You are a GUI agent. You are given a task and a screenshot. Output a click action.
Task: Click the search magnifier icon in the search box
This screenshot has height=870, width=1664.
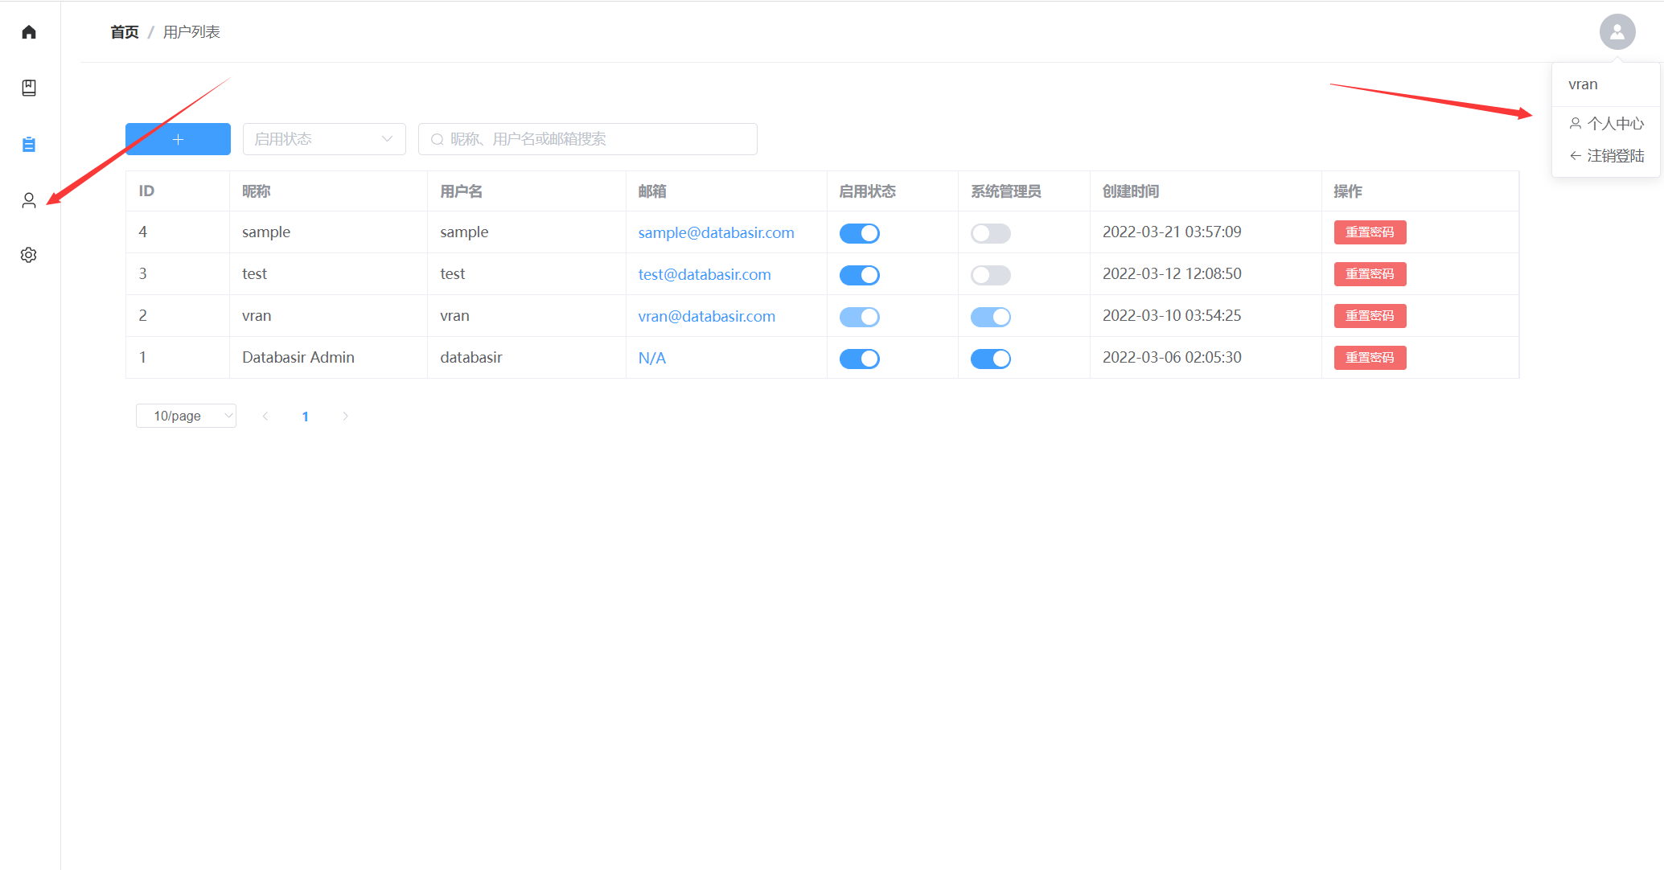438,139
